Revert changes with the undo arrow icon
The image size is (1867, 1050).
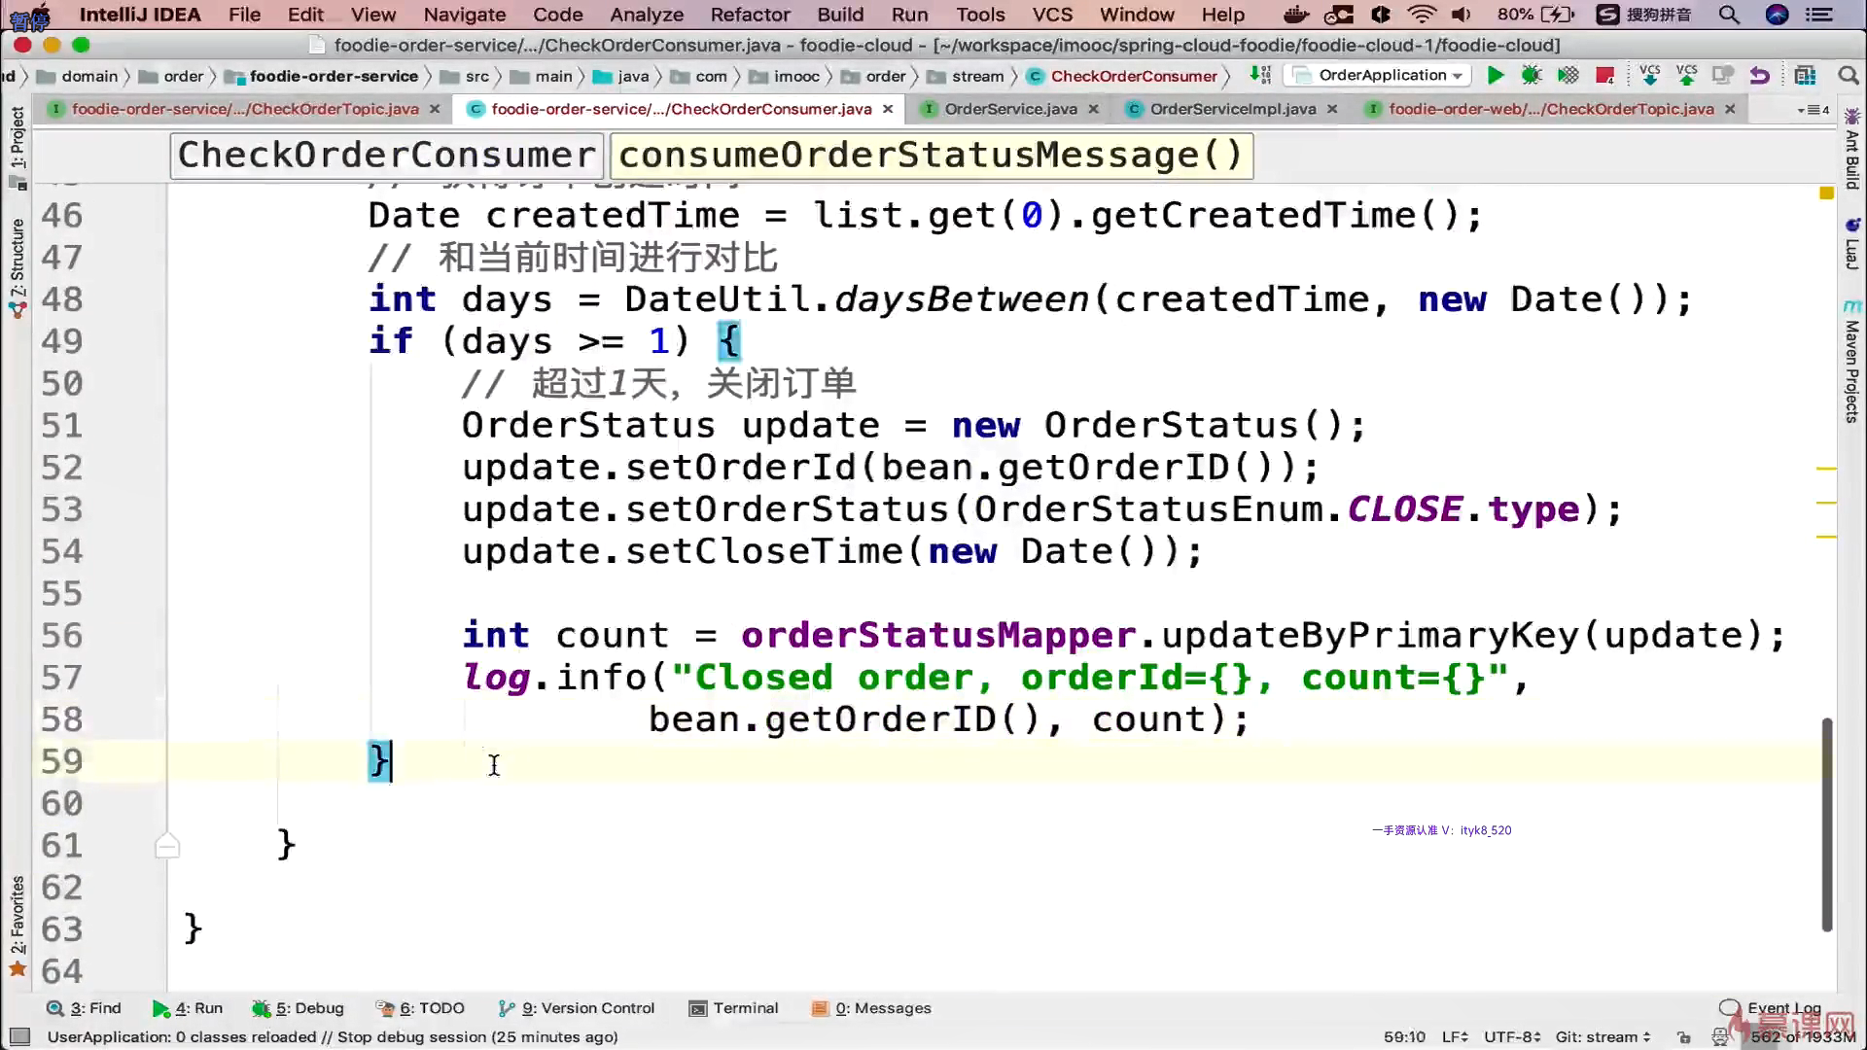tap(1759, 76)
